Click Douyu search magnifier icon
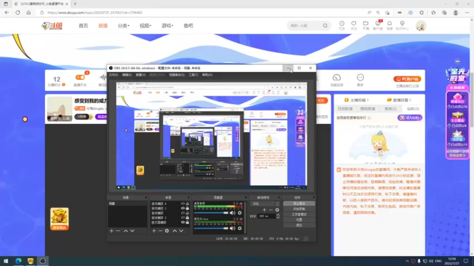 325,25
